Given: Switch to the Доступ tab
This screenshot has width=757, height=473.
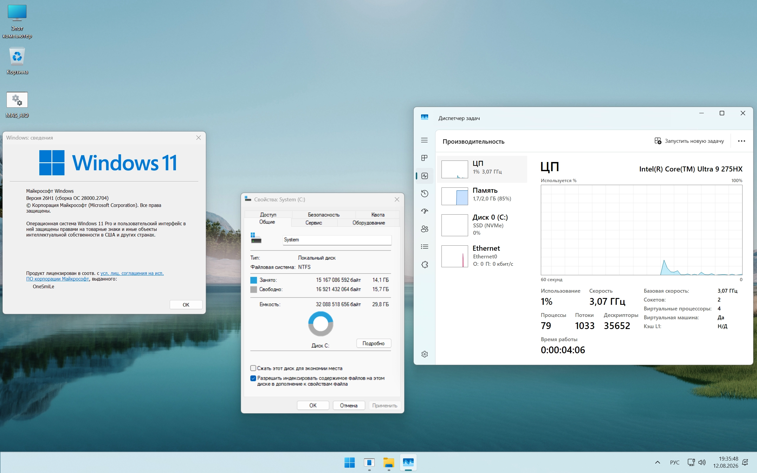Looking at the screenshot, I should (x=268, y=215).
